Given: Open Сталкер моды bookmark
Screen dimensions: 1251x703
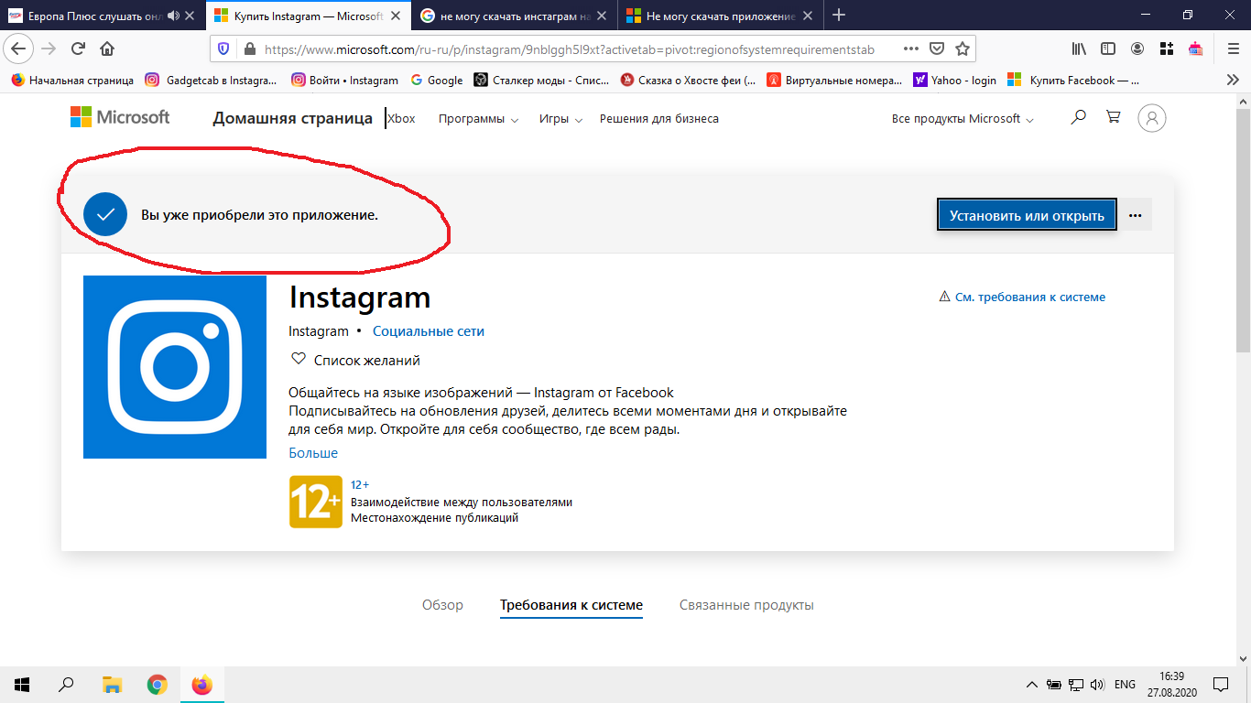Looking at the screenshot, I should click(541, 81).
